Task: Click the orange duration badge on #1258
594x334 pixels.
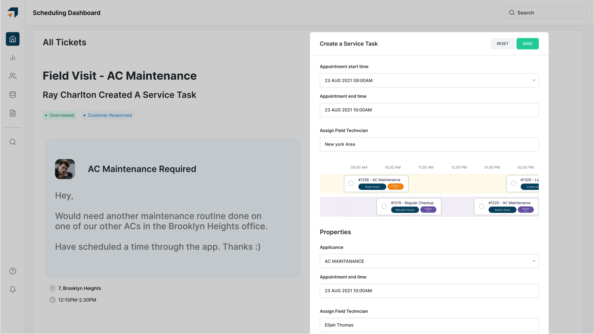Action: (395, 187)
